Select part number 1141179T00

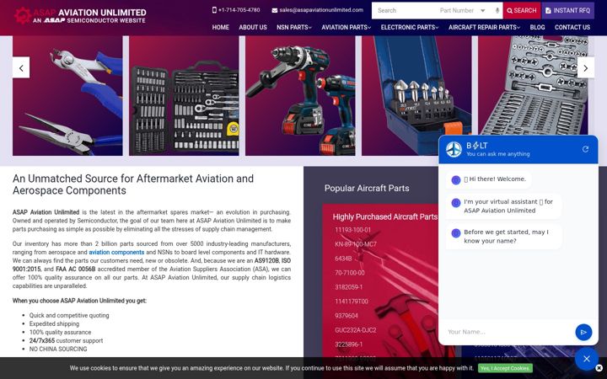[x=352, y=302]
